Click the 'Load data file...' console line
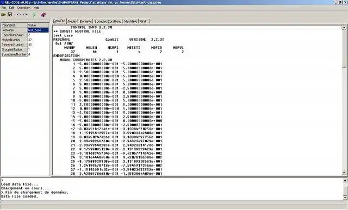This screenshot has width=348, height=210. click(20, 184)
